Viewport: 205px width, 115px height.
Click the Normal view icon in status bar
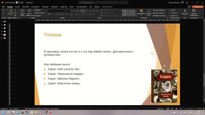tap(168, 109)
